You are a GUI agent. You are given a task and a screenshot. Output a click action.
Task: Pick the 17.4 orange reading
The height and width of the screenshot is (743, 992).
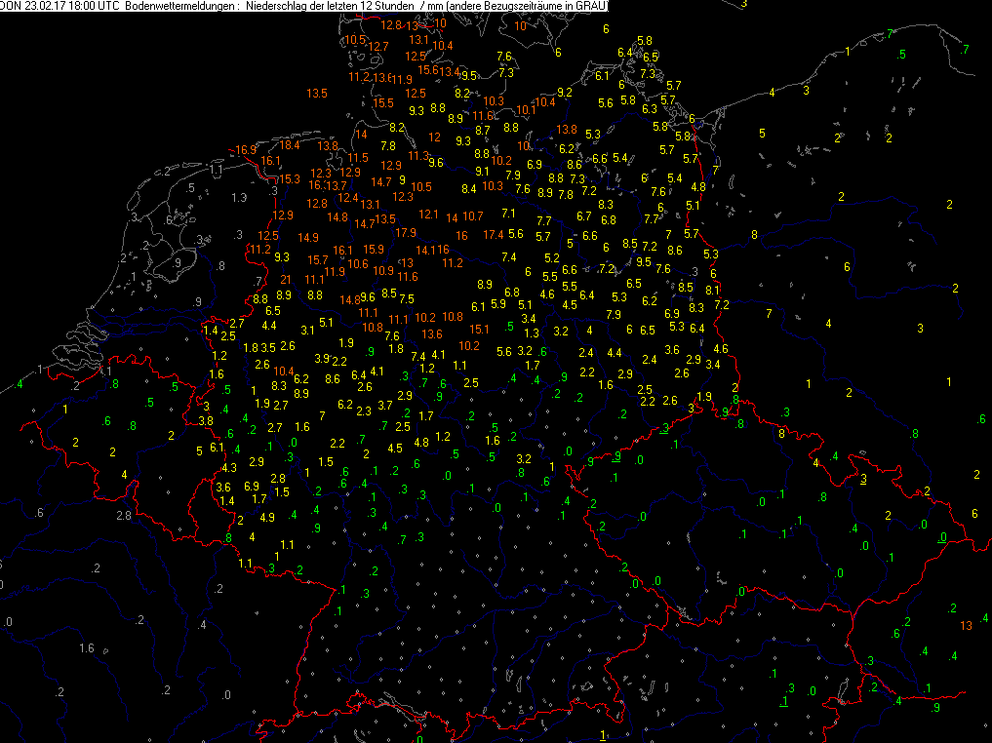494,234
